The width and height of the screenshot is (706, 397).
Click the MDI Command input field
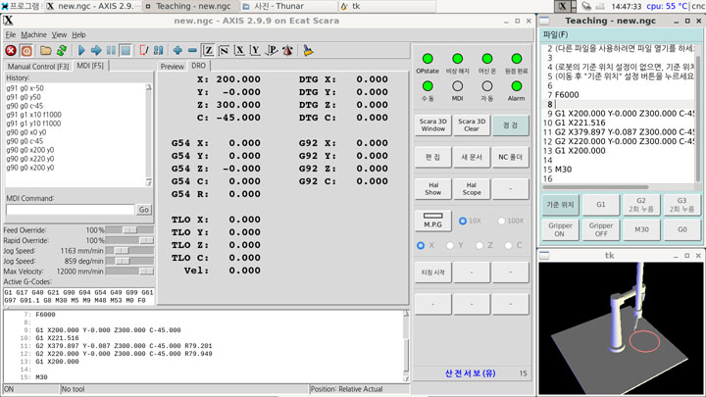click(x=71, y=210)
